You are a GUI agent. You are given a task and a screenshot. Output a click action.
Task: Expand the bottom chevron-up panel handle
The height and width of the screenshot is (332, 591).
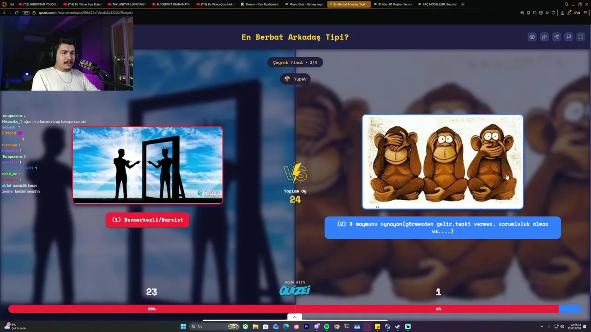pos(295,317)
